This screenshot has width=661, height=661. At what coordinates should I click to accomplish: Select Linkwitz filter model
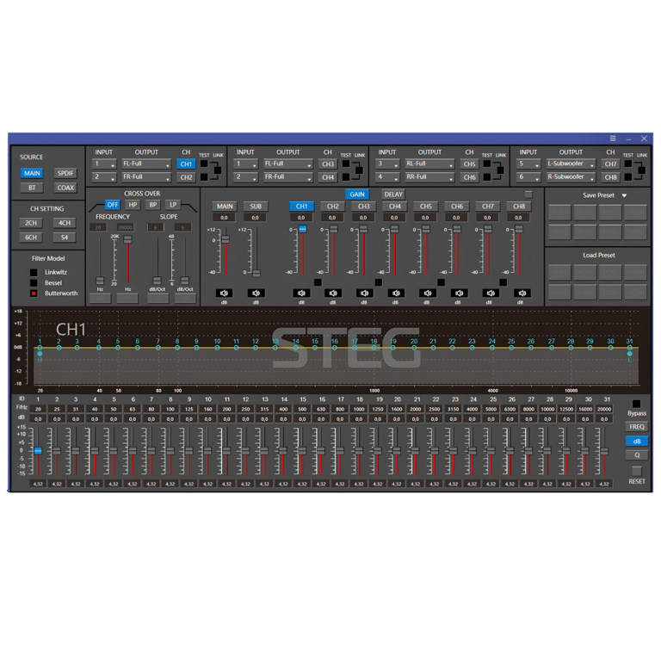coord(34,272)
